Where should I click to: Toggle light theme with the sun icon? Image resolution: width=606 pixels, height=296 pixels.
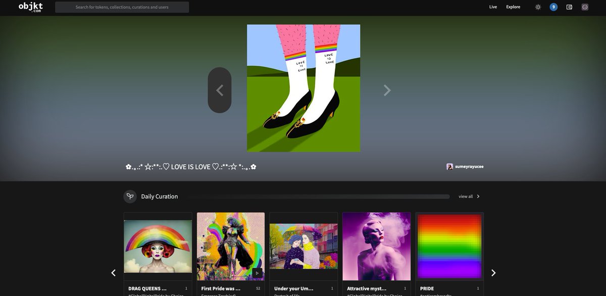tap(538, 7)
